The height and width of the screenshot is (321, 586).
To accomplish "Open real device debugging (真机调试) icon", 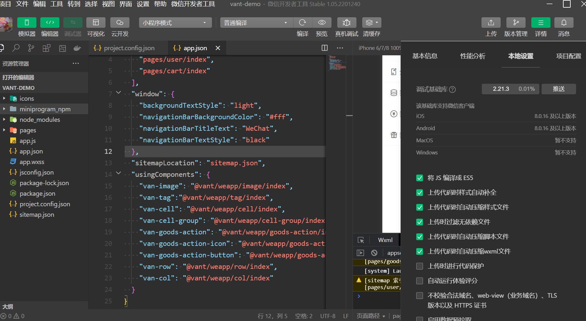I will coord(347,23).
